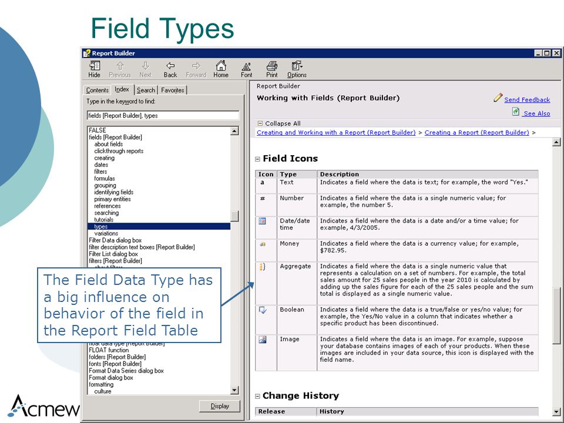The image size is (564, 423).
Task: Switch to the Favorites tab
Action: tap(173, 90)
